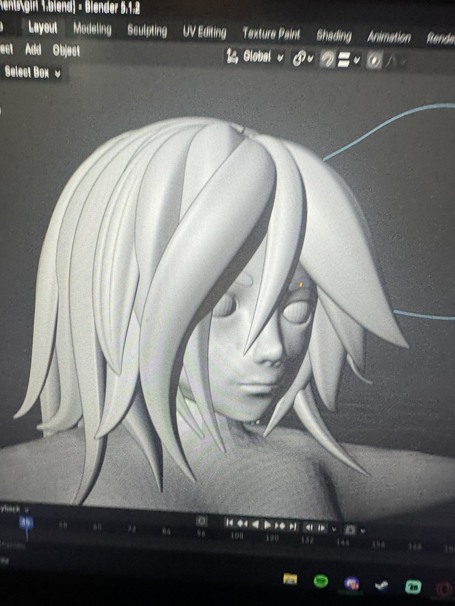Switch to the Shading workspace tab
Image resolution: width=455 pixels, height=606 pixels.
click(x=334, y=35)
